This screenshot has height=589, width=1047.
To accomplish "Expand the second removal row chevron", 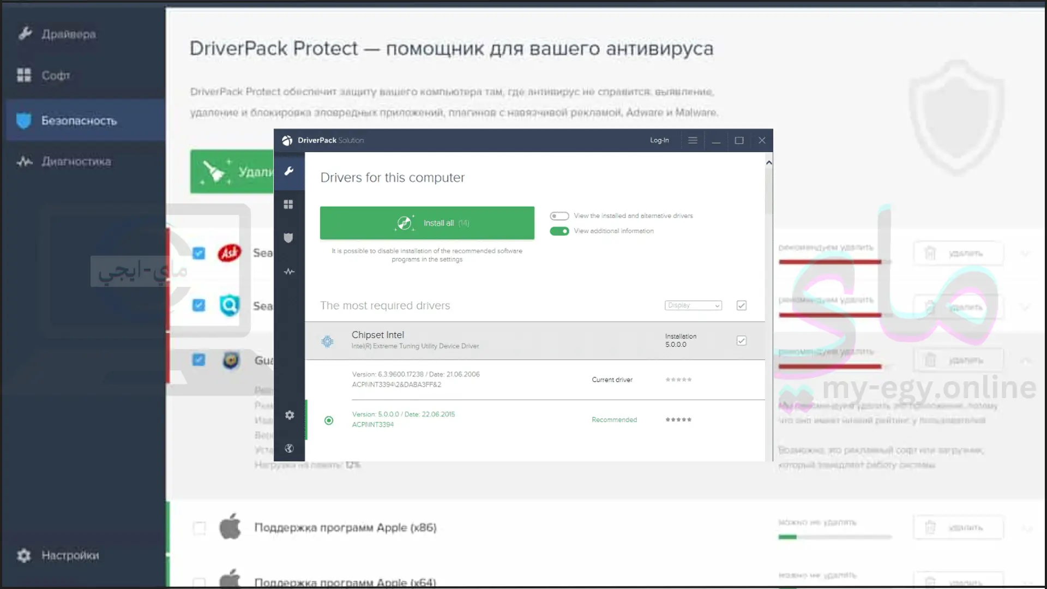I will [1025, 308].
